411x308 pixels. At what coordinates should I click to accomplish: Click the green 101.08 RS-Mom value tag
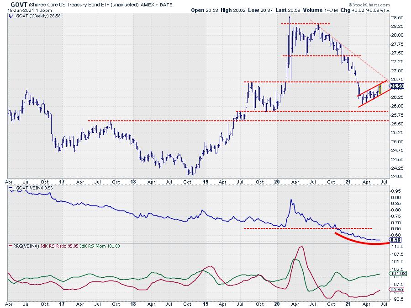pos(397,274)
